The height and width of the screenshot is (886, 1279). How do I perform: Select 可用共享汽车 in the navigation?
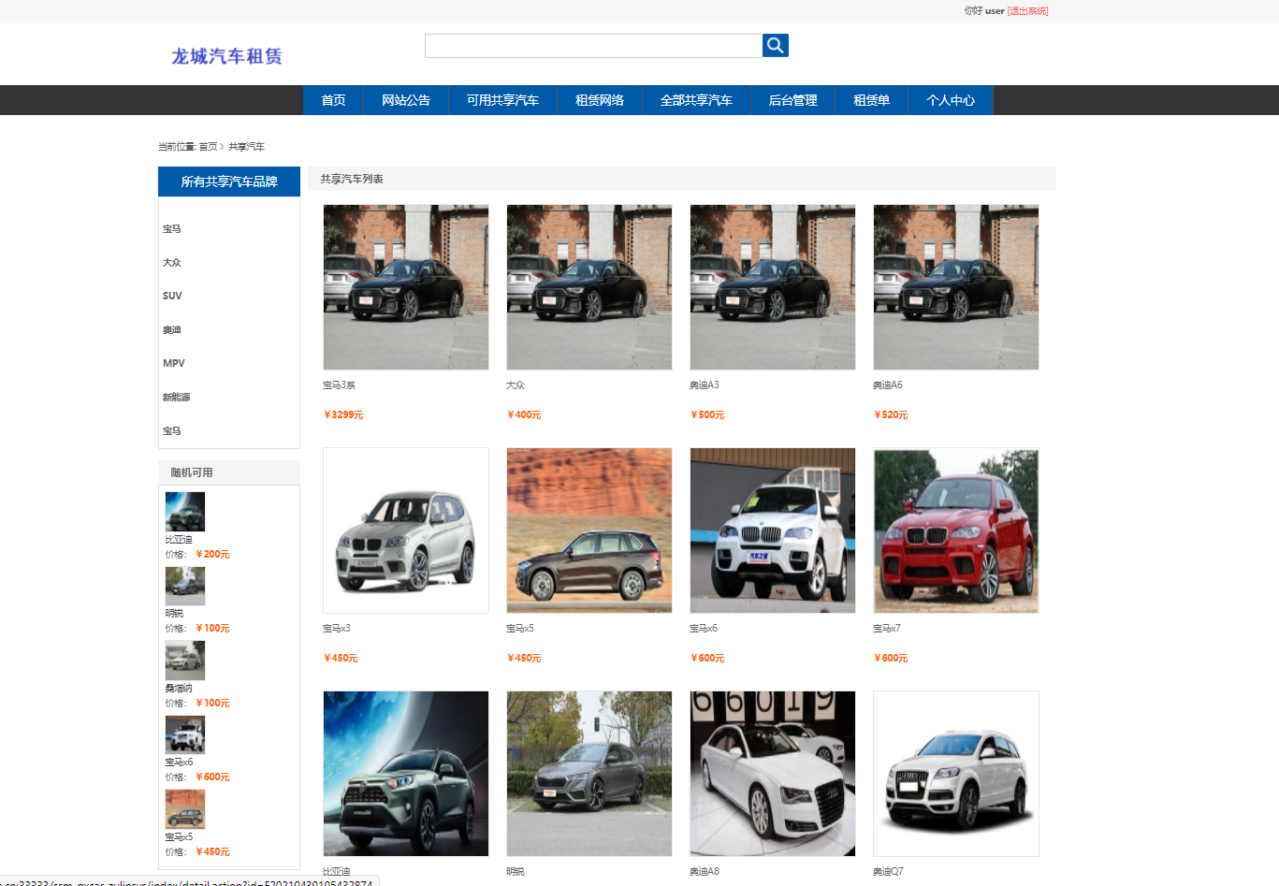(x=502, y=100)
